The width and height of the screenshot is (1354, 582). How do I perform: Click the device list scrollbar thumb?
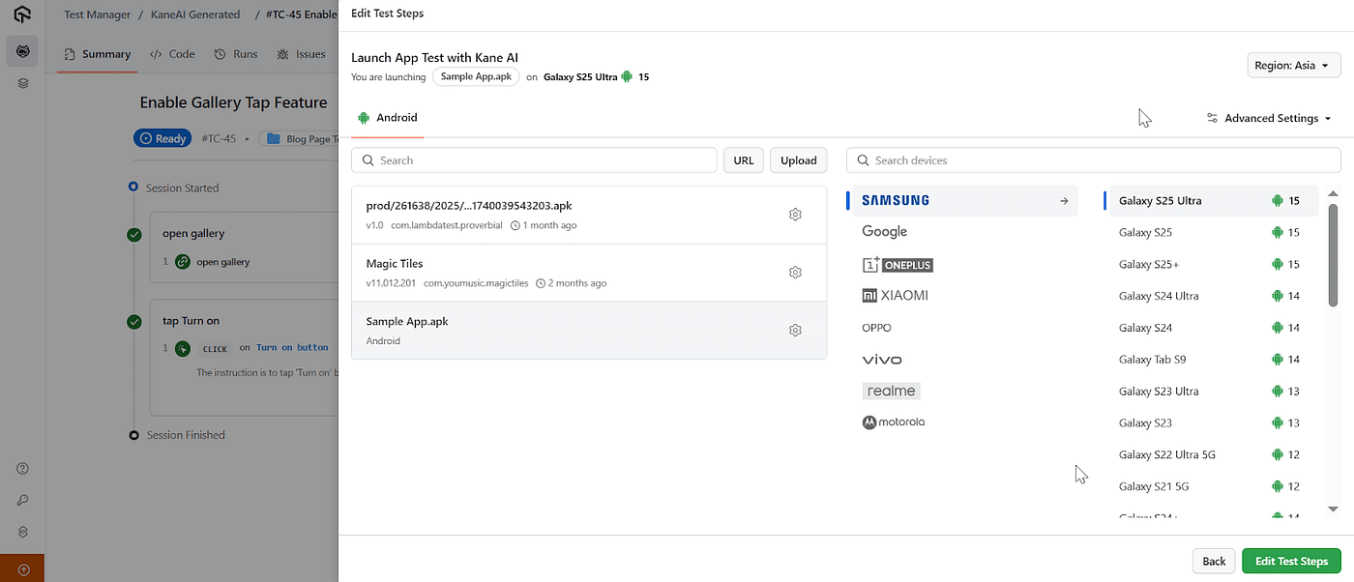point(1334,255)
